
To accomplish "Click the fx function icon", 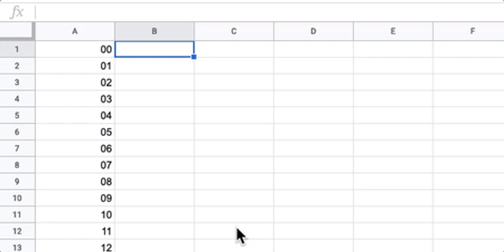I will (16, 12).
